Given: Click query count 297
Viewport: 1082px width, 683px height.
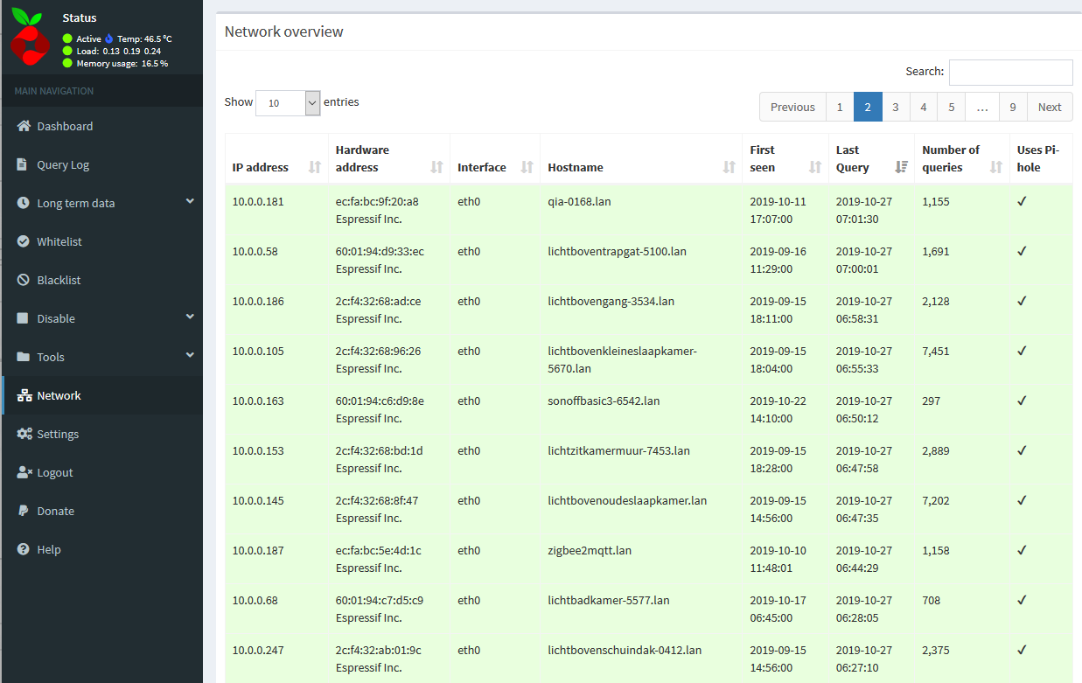Looking at the screenshot, I should click(932, 401).
